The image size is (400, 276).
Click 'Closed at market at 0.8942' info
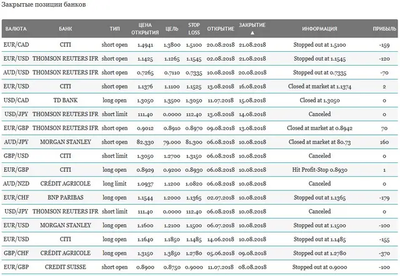tap(319, 128)
